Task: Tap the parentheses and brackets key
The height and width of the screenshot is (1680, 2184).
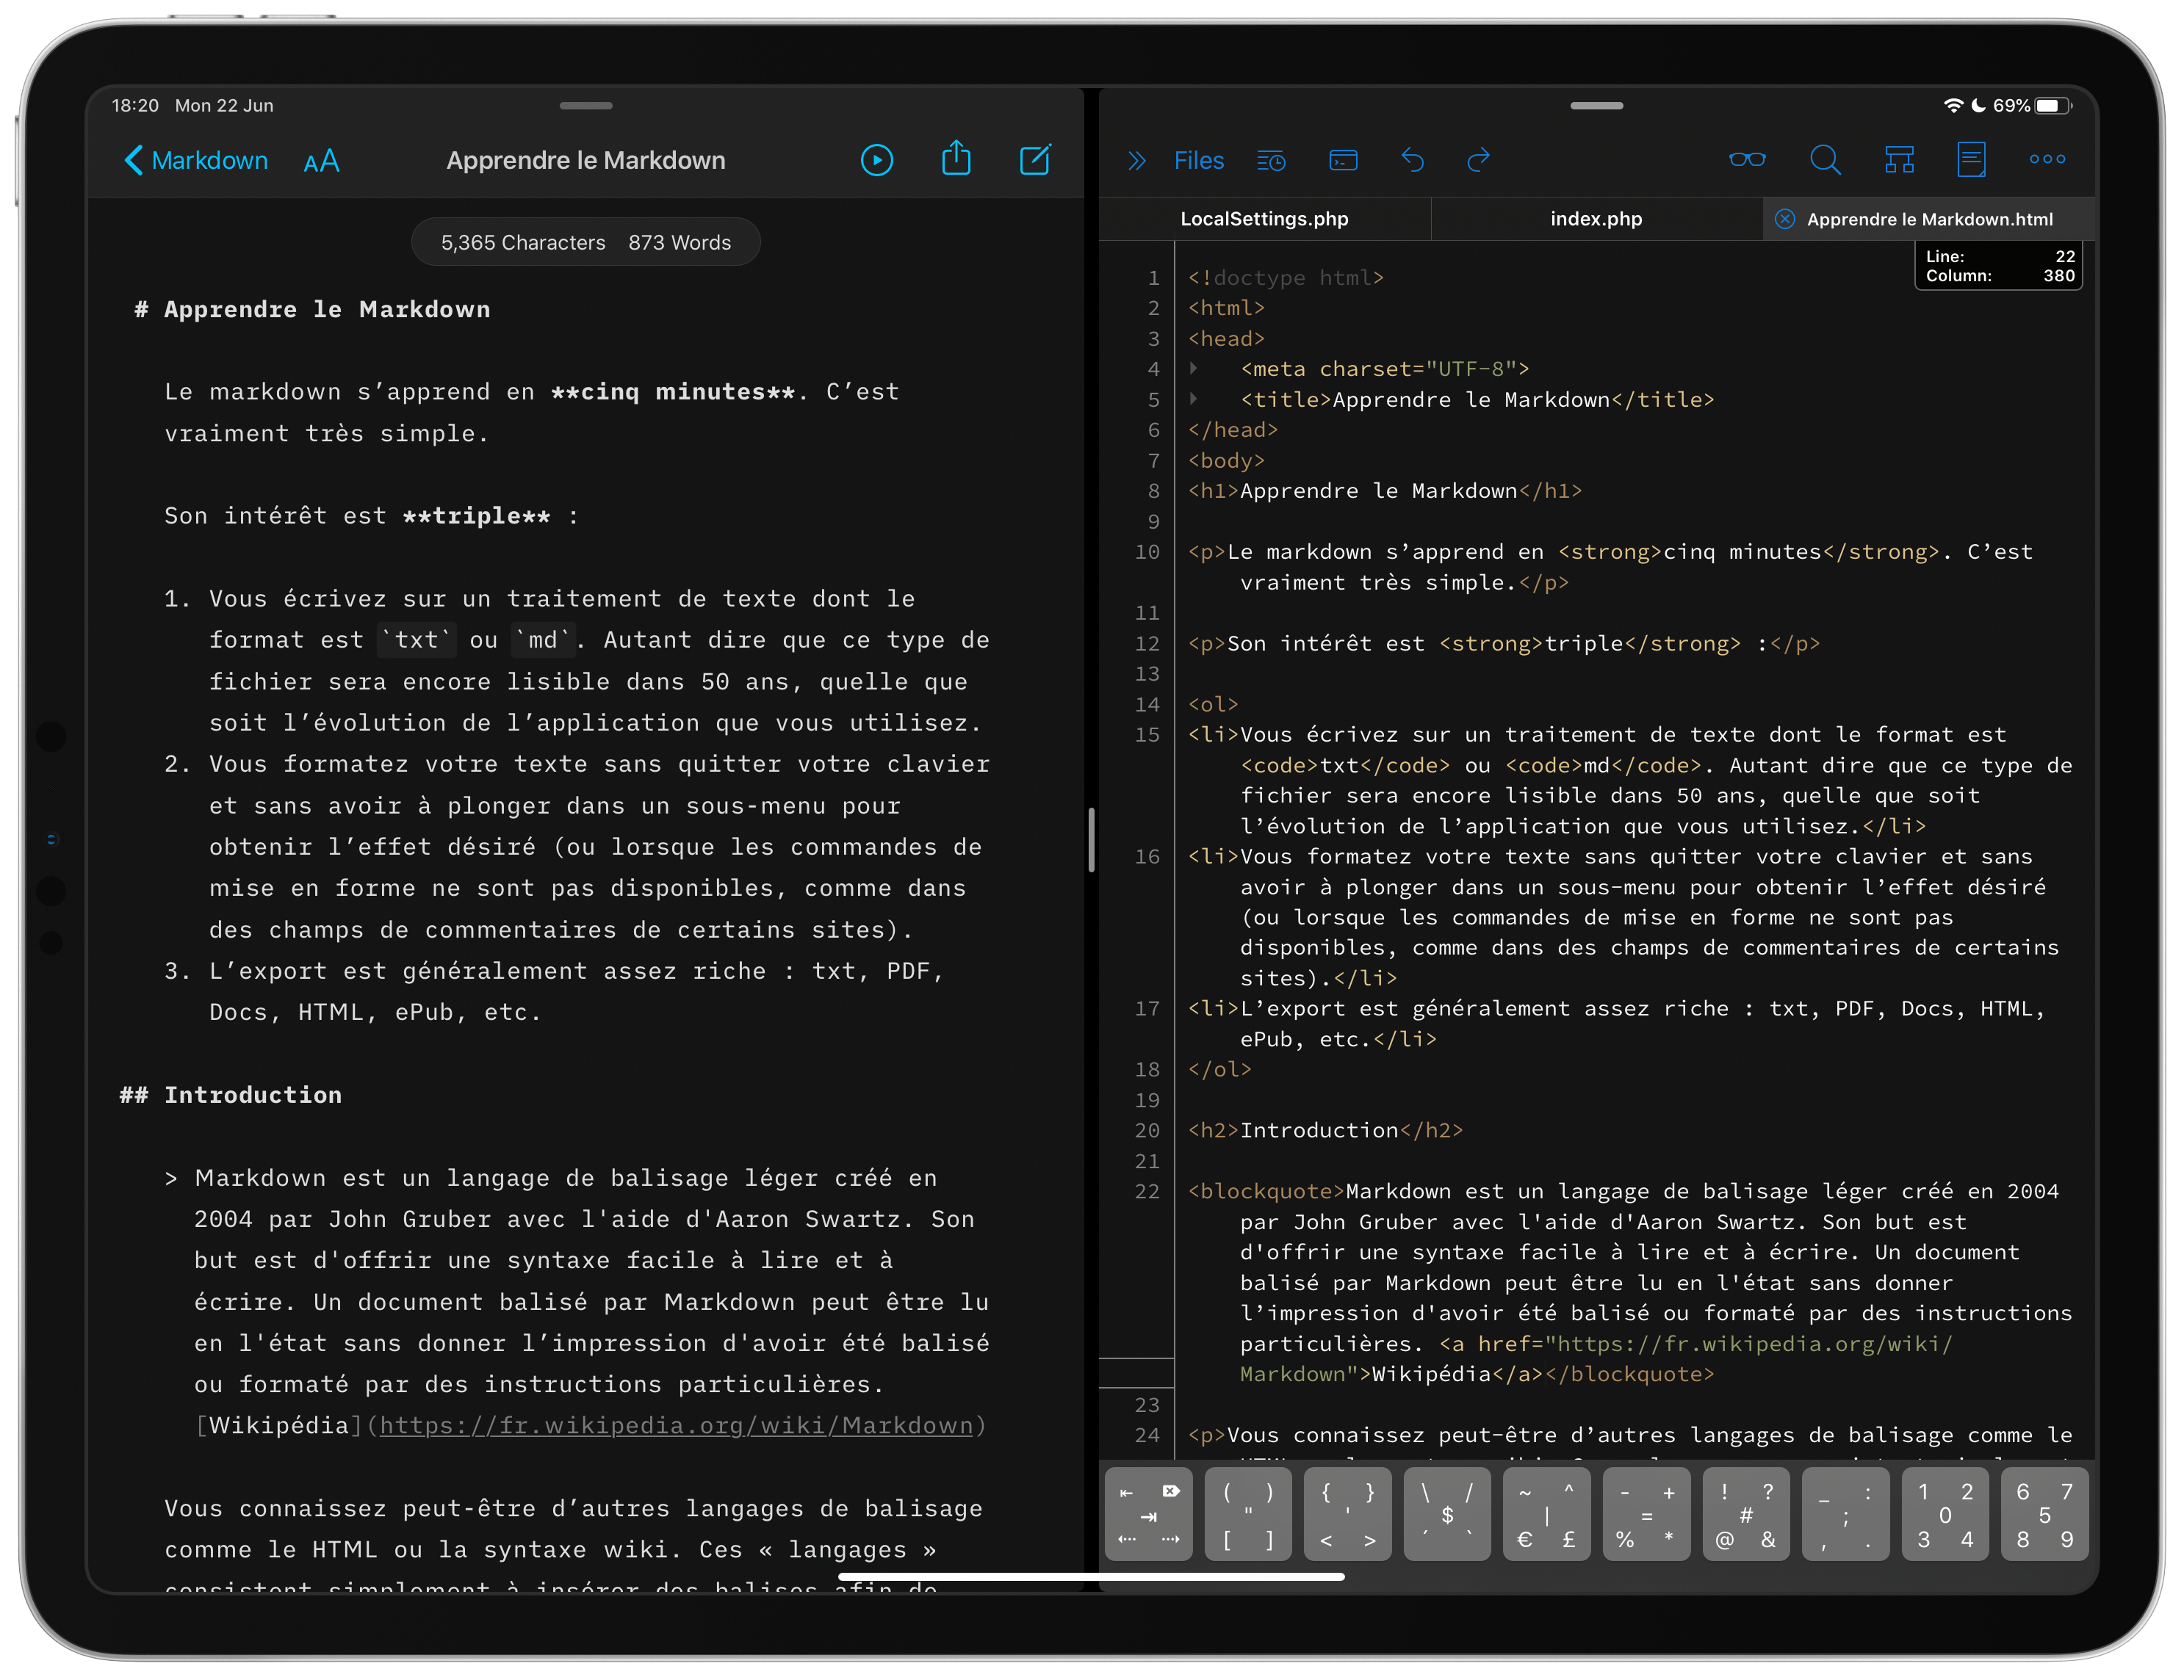Action: tap(1248, 1514)
